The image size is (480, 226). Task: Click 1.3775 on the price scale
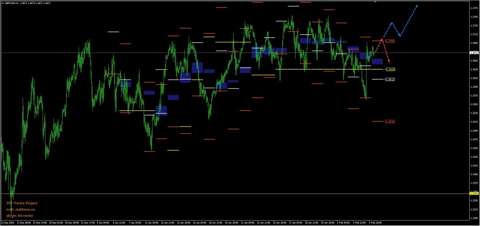tap(474, 8)
